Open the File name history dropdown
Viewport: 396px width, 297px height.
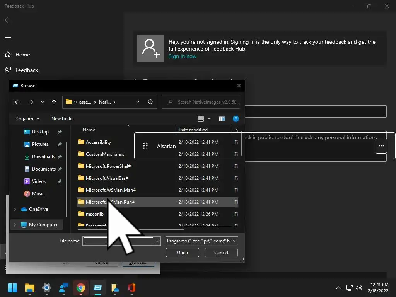(x=157, y=241)
